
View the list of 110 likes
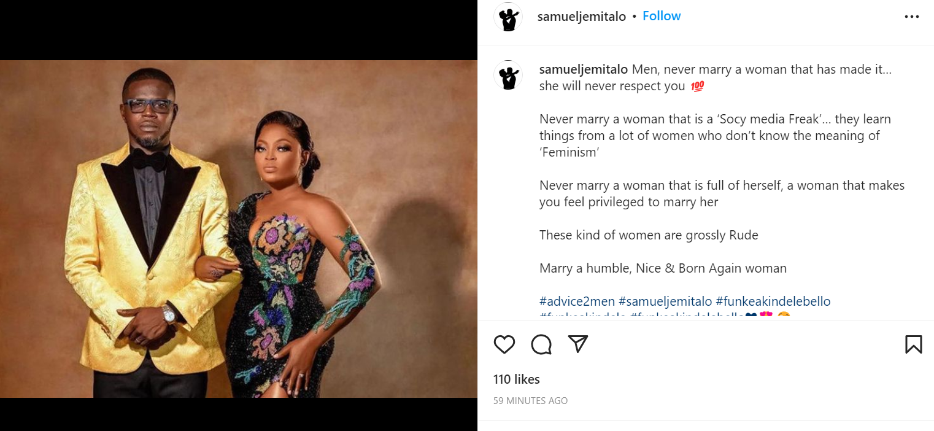pos(515,379)
